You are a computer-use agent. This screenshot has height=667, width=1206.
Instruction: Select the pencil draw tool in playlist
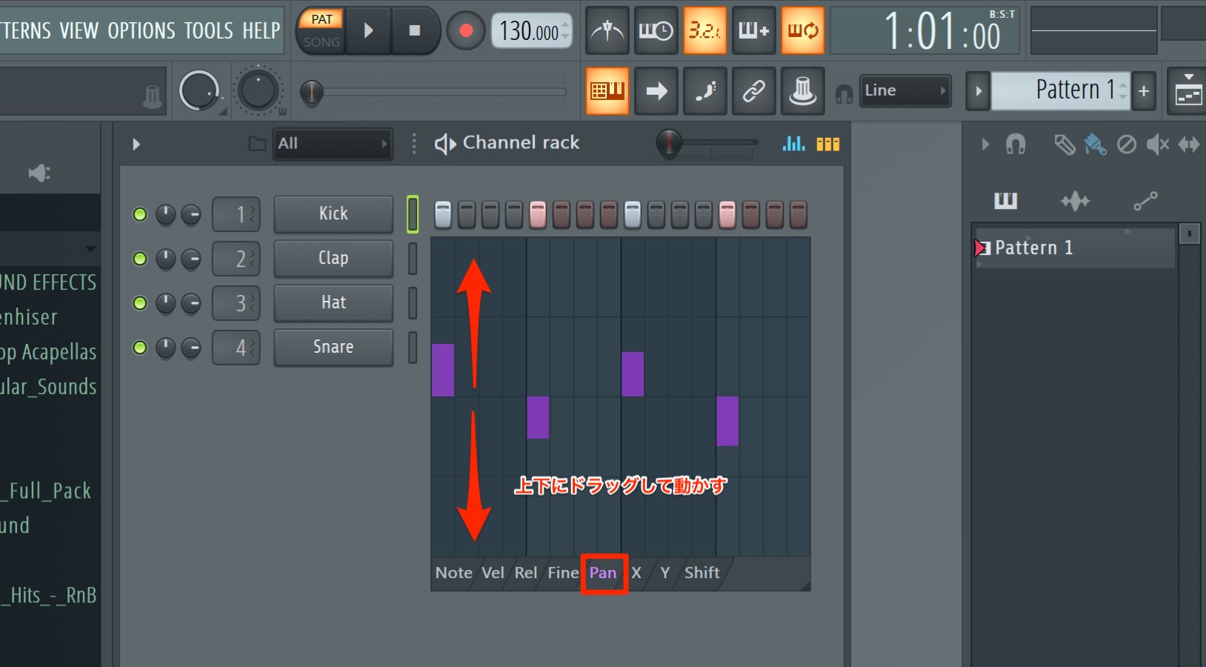pyautogui.click(x=1065, y=145)
